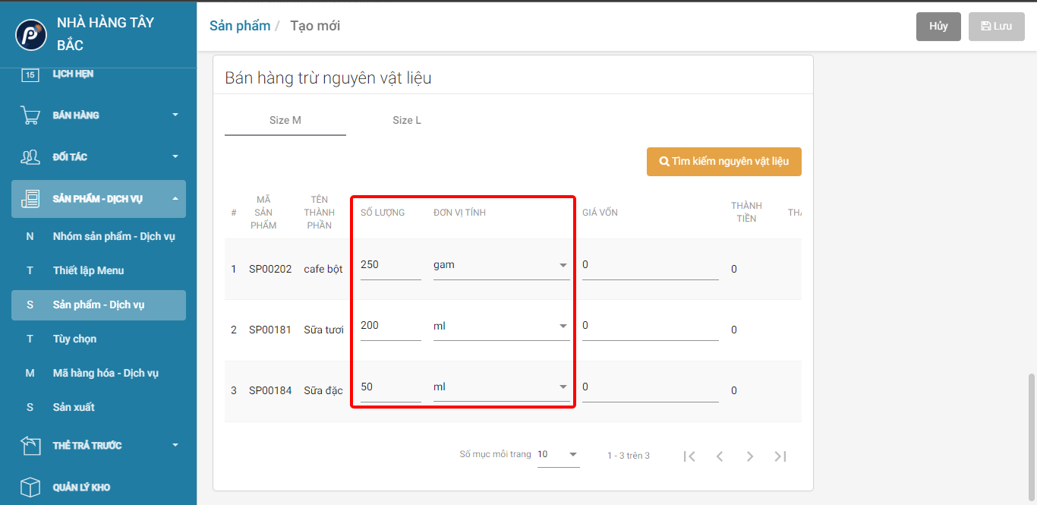Click the Hủy cancel button
Screen dimensions: 1037x505
tap(938, 26)
